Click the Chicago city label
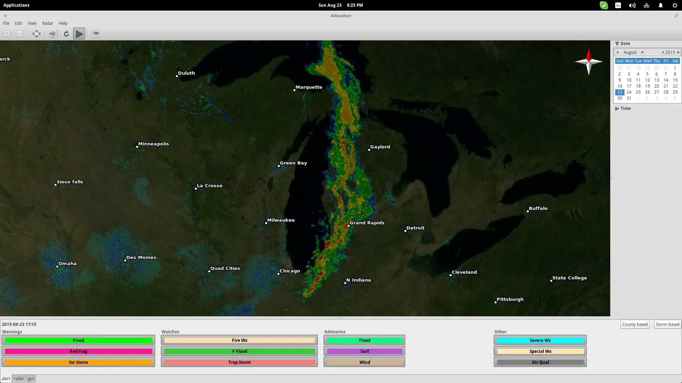 point(289,271)
